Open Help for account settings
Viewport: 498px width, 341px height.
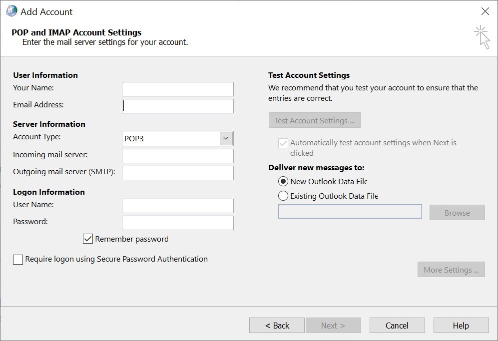pos(461,325)
